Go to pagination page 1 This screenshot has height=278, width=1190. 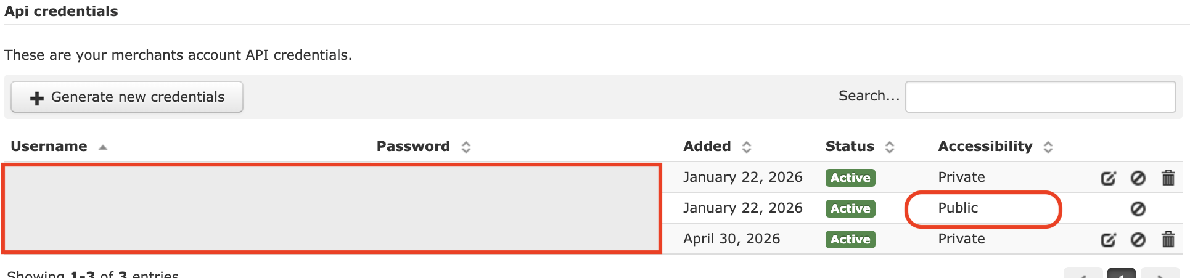[1121, 273]
